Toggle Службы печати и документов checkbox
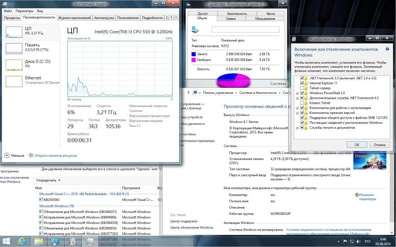Screen dimensions: 396x247 click(302, 128)
